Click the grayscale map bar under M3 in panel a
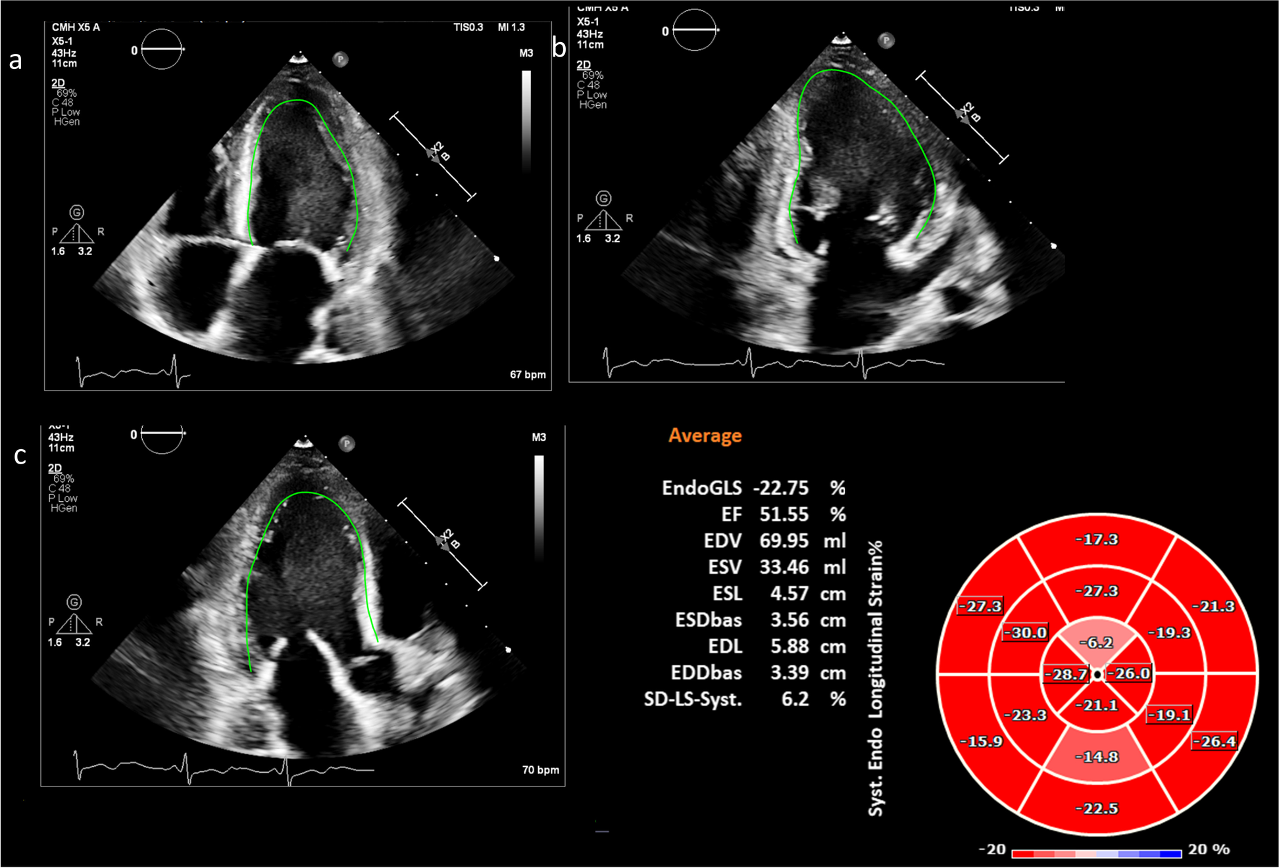 click(526, 122)
